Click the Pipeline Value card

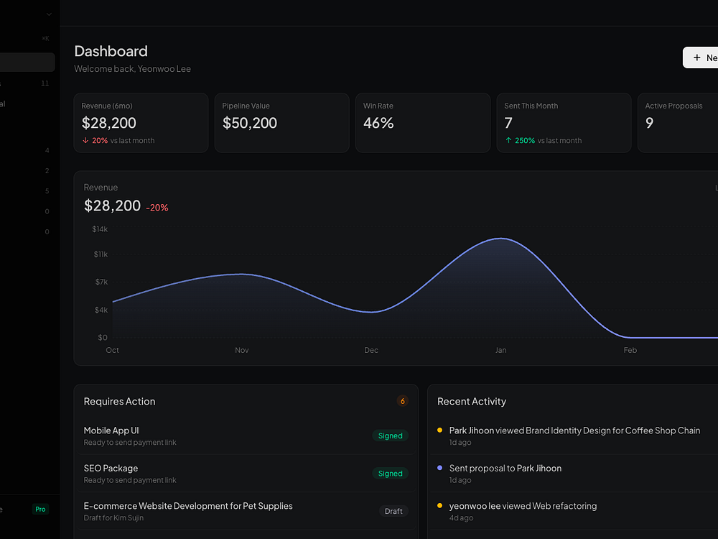(x=281, y=123)
